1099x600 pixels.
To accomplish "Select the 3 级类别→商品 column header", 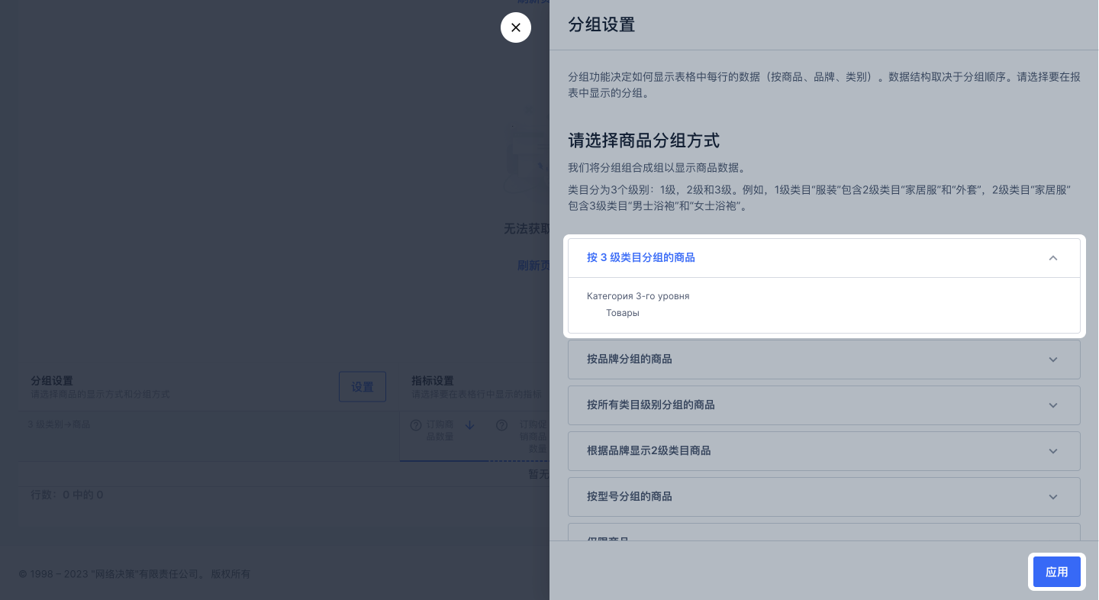I will pos(60,424).
